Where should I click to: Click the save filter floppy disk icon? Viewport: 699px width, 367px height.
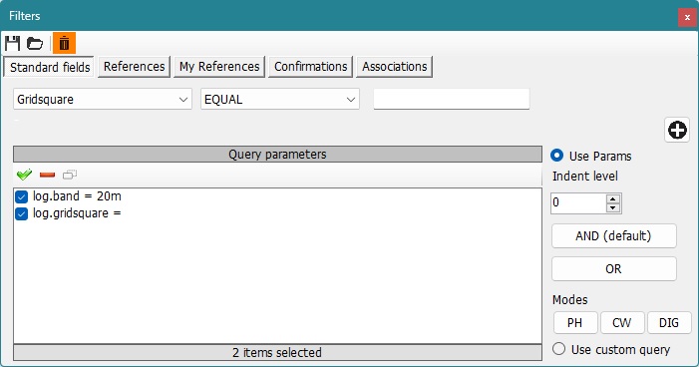click(13, 43)
